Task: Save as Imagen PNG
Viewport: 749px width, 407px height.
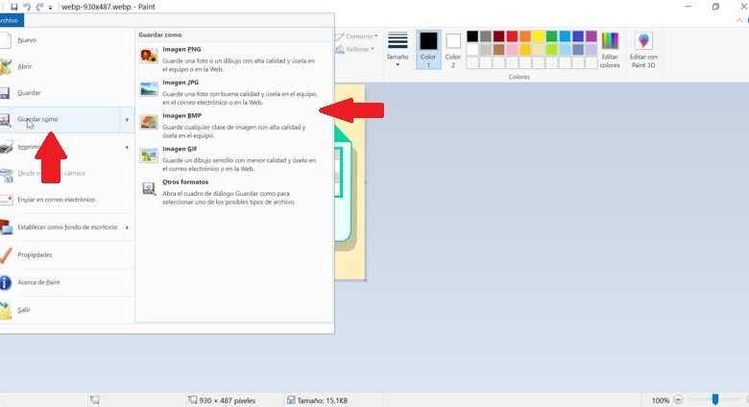Action: coord(233,59)
